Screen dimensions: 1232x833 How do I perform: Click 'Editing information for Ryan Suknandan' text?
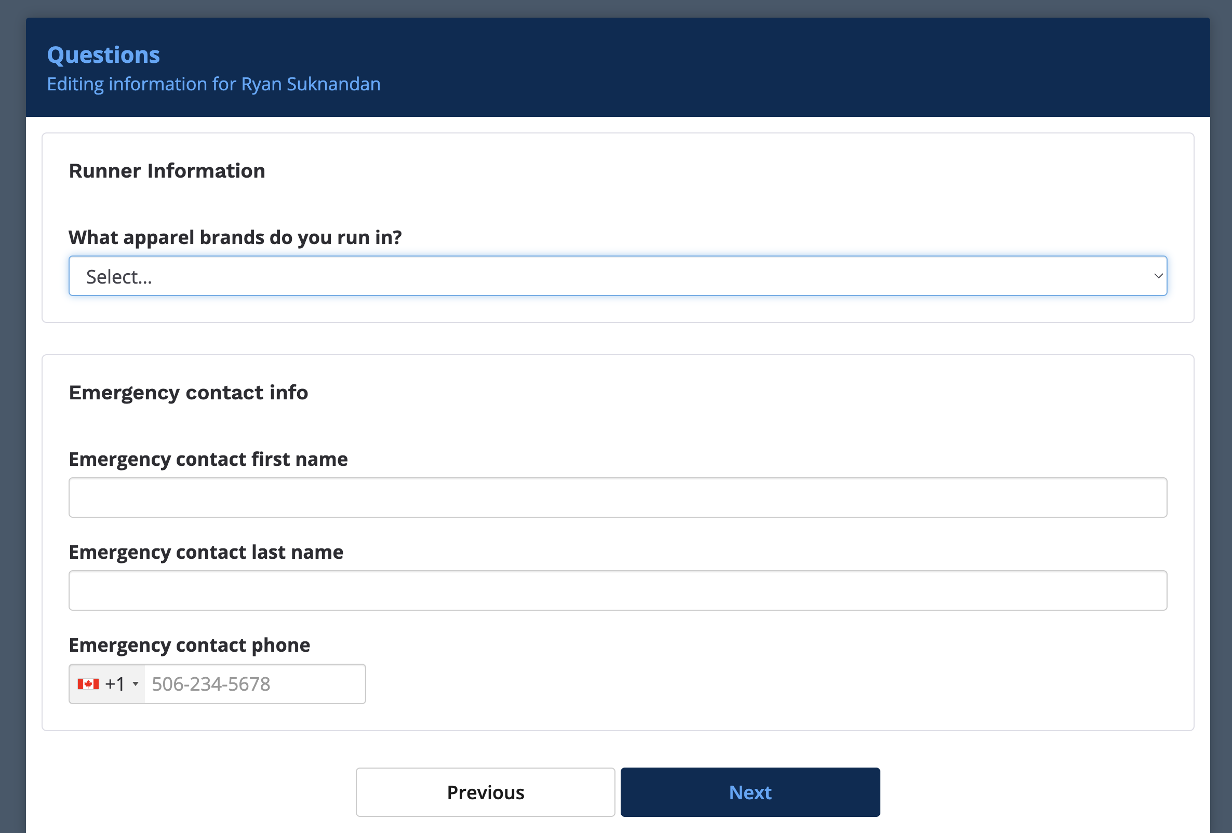[213, 84]
